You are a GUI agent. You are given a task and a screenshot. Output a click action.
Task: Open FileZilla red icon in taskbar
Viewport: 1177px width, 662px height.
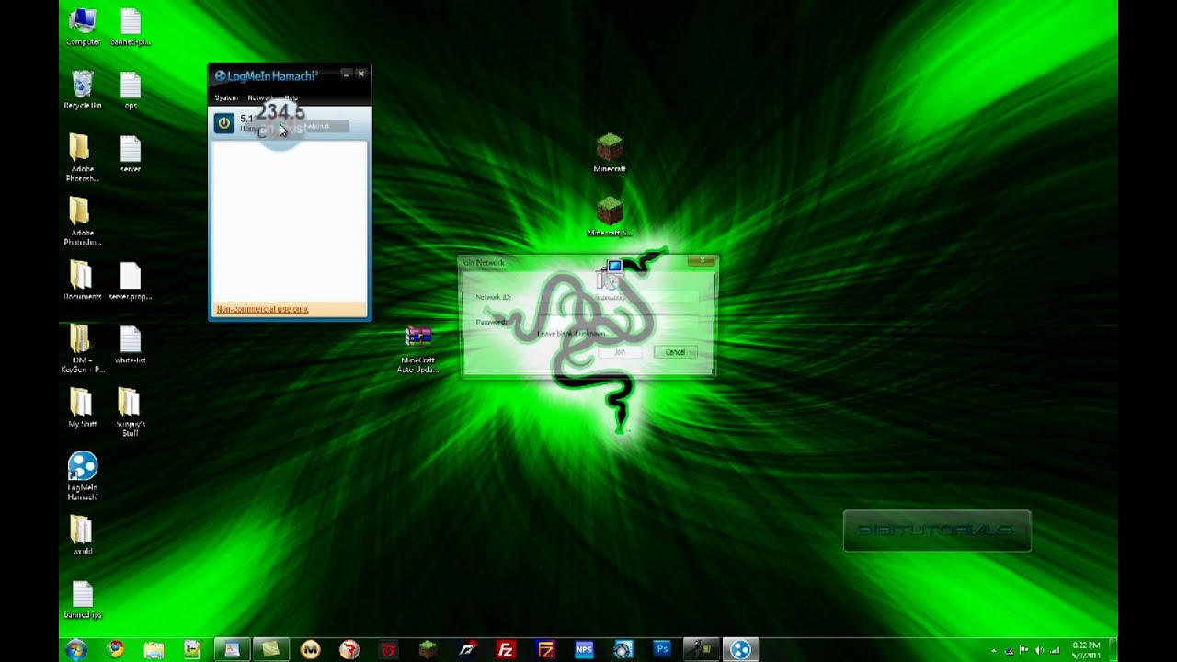point(506,650)
